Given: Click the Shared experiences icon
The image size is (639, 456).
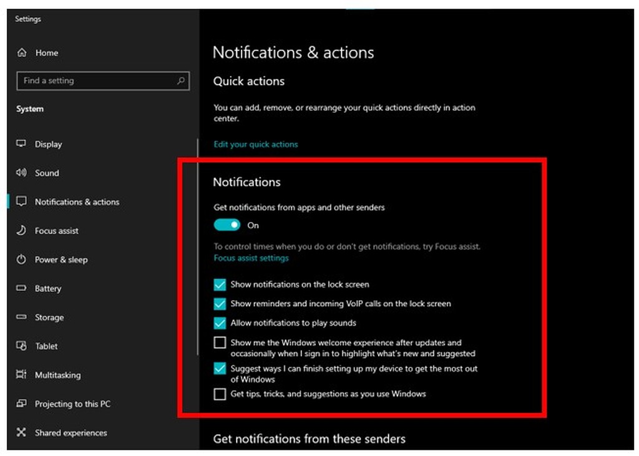Looking at the screenshot, I should click(x=21, y=432).
